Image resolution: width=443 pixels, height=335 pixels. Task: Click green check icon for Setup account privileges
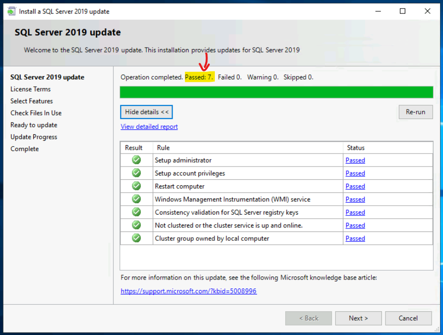pyautogui.click(x=136, y=173)
